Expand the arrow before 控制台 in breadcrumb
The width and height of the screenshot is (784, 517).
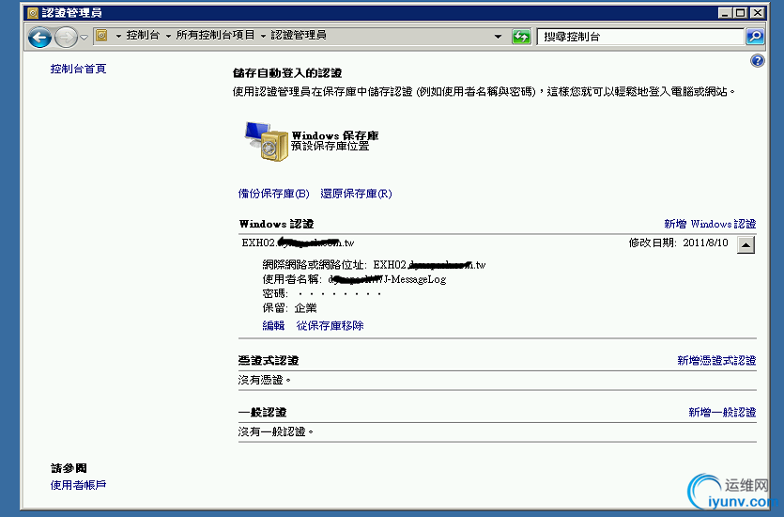[118, 36]
